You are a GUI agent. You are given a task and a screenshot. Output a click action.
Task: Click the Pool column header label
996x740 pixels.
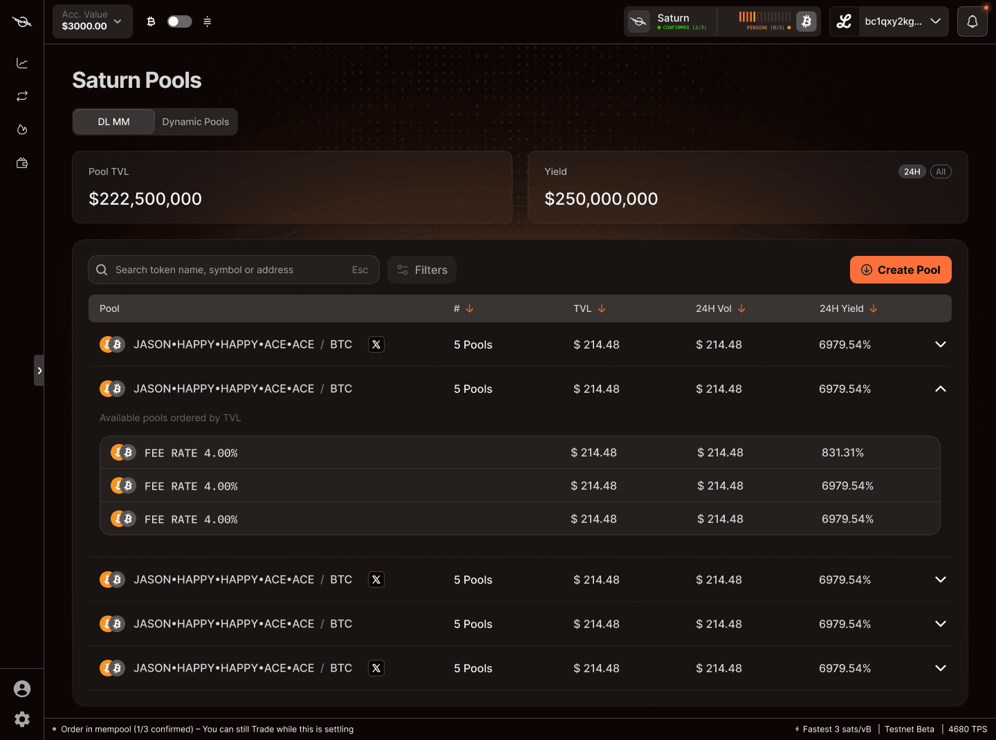(x=109, y=308)
